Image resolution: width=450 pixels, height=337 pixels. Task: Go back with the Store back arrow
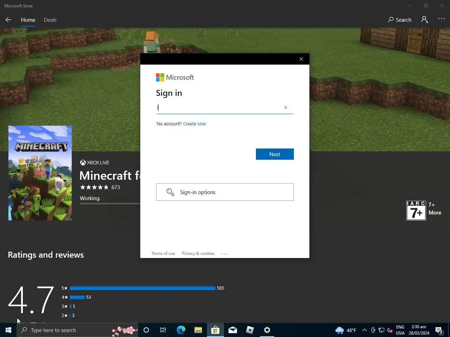click(x=8, y=20)
